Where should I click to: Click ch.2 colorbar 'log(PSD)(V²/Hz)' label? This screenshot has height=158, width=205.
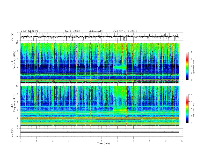click(194, 110)
